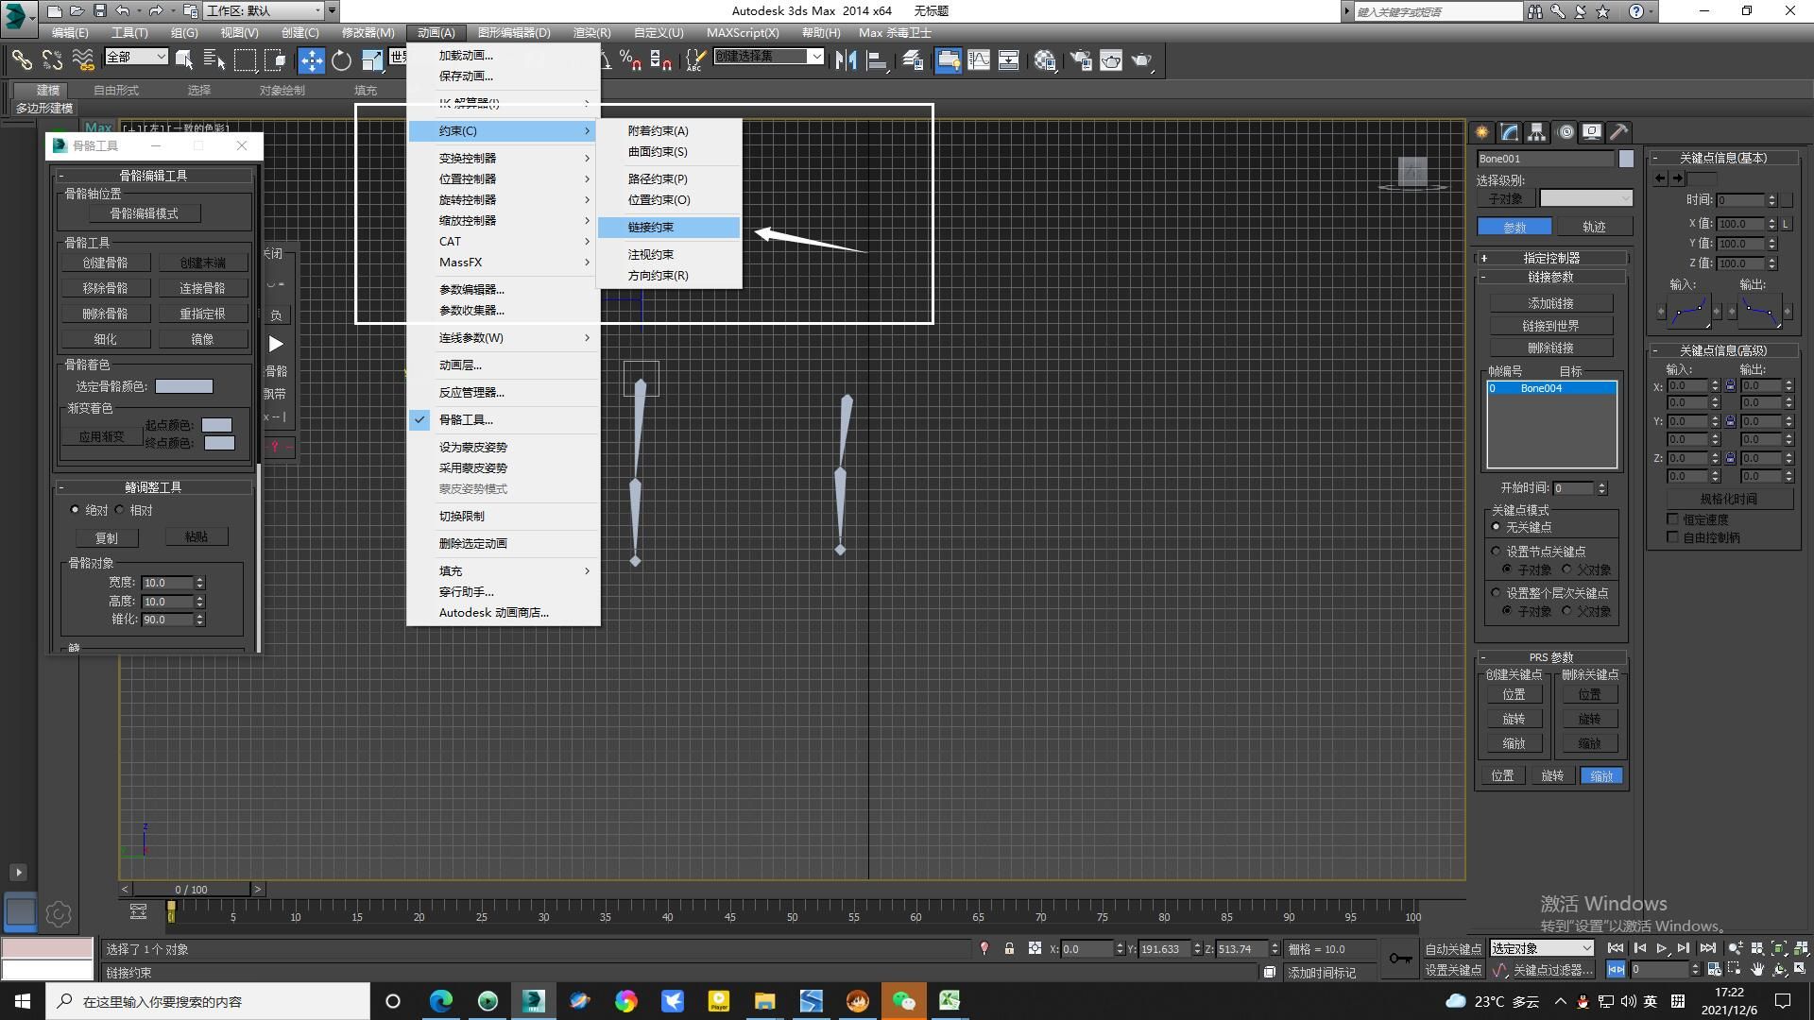Click the 删除链接 button
This screenshot has width=1814, height=1020.
1551,348
